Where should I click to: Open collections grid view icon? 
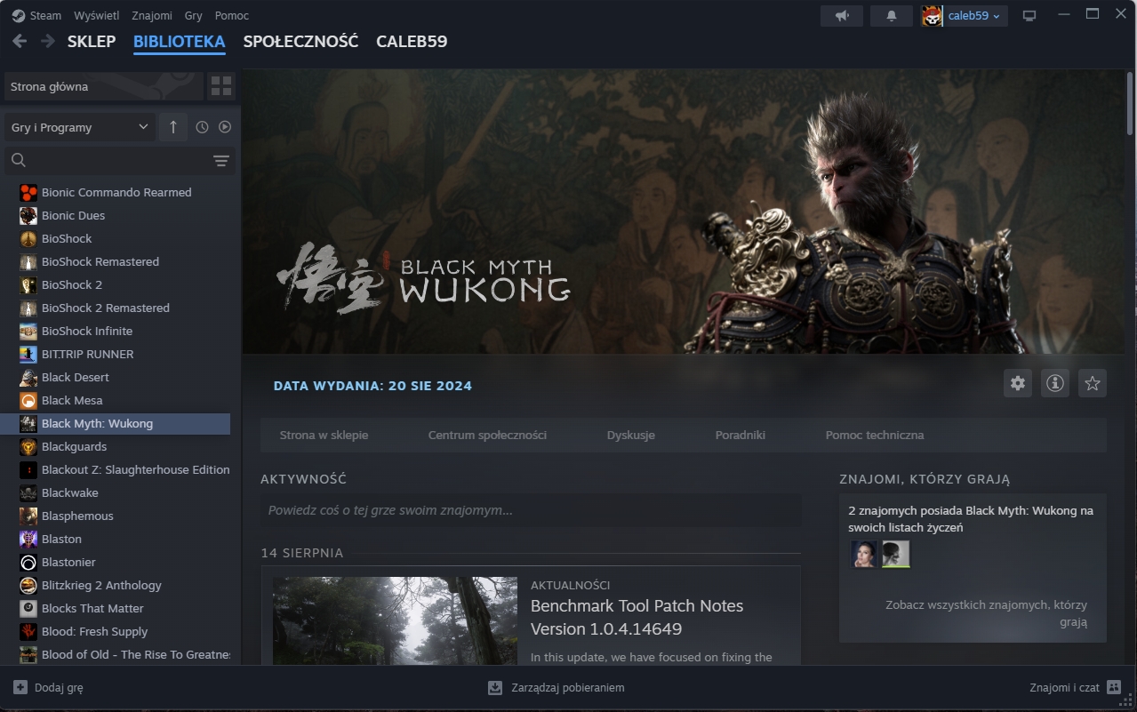pyautogui.click(x=221, y=86)
